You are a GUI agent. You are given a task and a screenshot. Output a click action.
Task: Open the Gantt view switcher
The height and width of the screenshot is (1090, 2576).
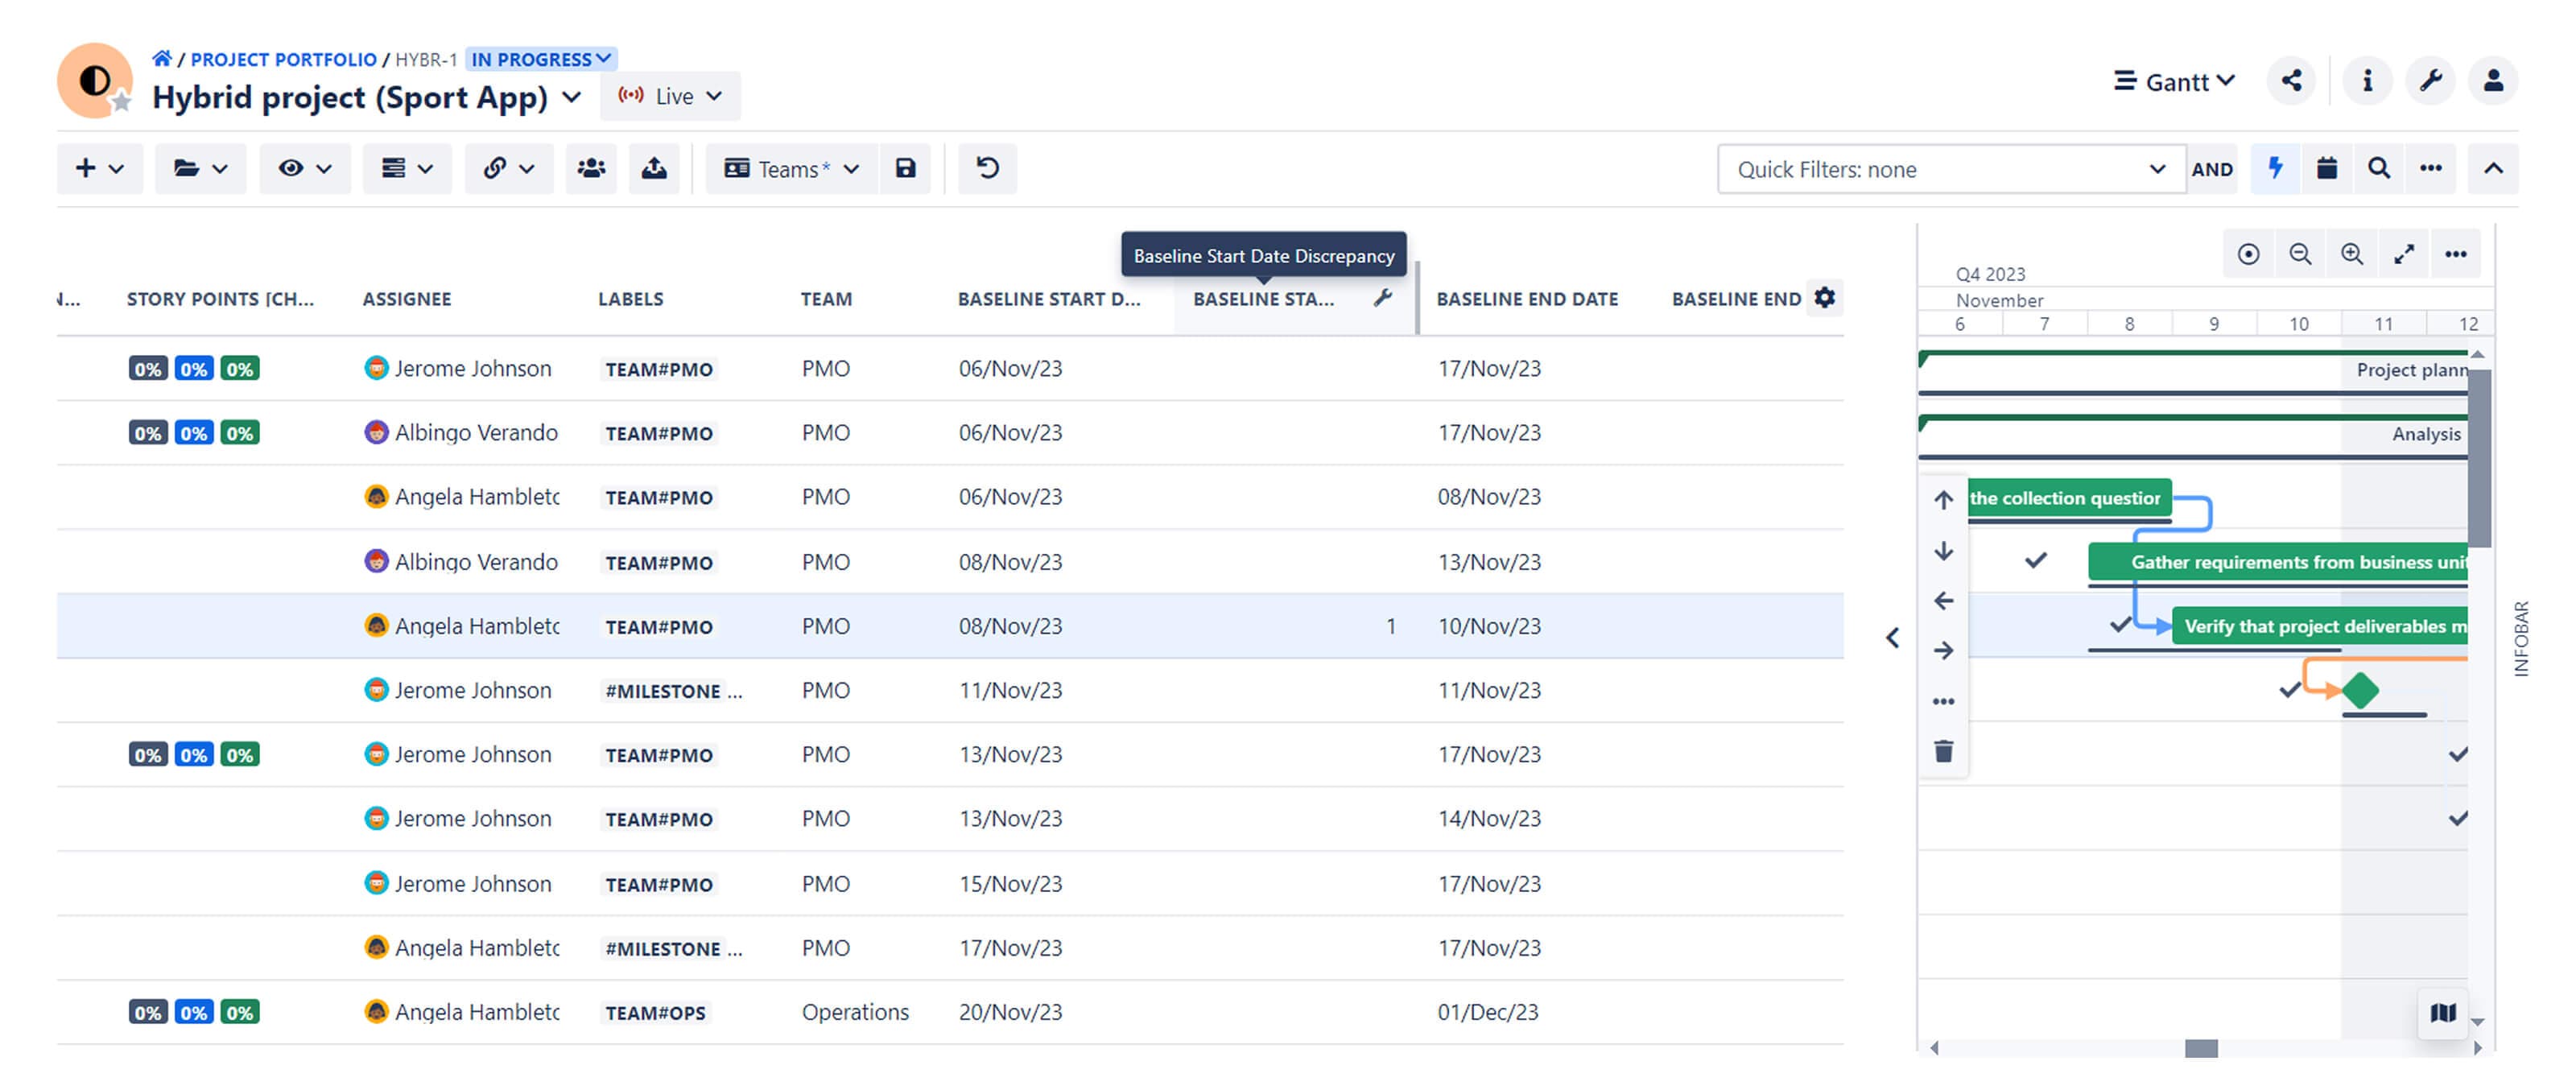point(2174,82)
